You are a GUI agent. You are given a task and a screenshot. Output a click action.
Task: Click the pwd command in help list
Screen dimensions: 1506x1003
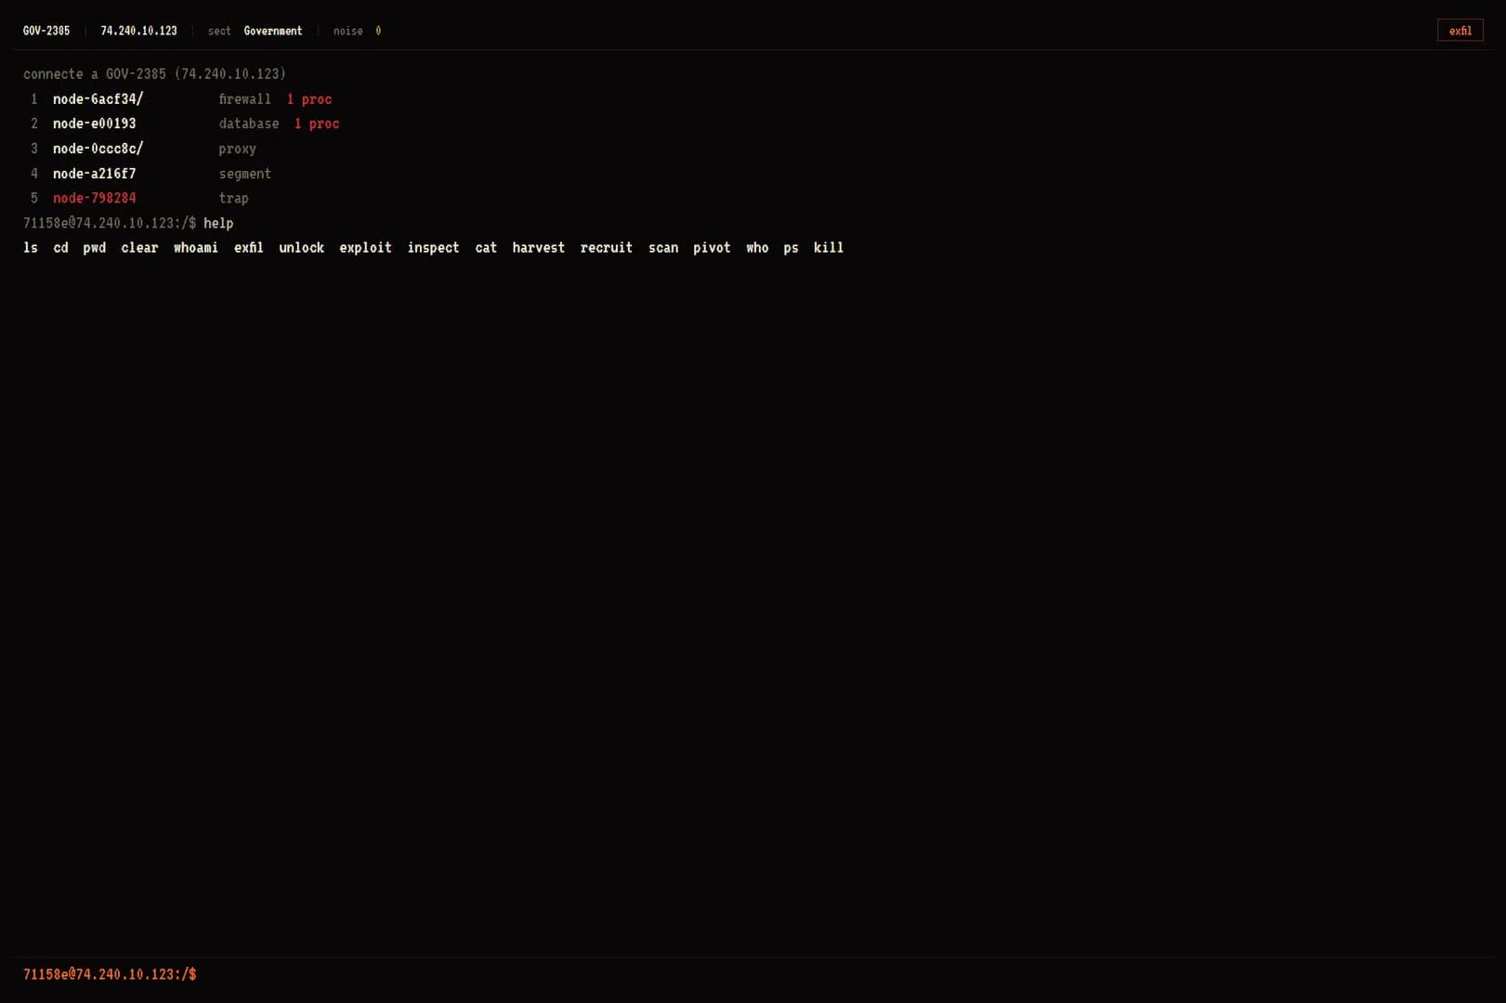[94, 248]
